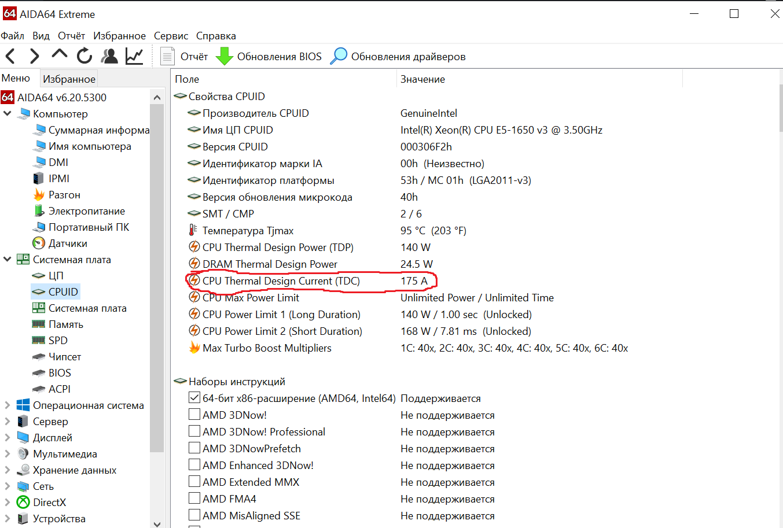Screen dimensions: 783x528
Task: Click the Отчёт toolbar button label
Action: point(194,57)
